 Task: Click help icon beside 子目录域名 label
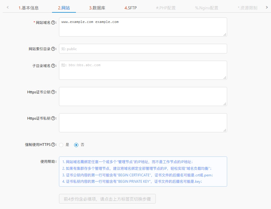pos(53,66)
